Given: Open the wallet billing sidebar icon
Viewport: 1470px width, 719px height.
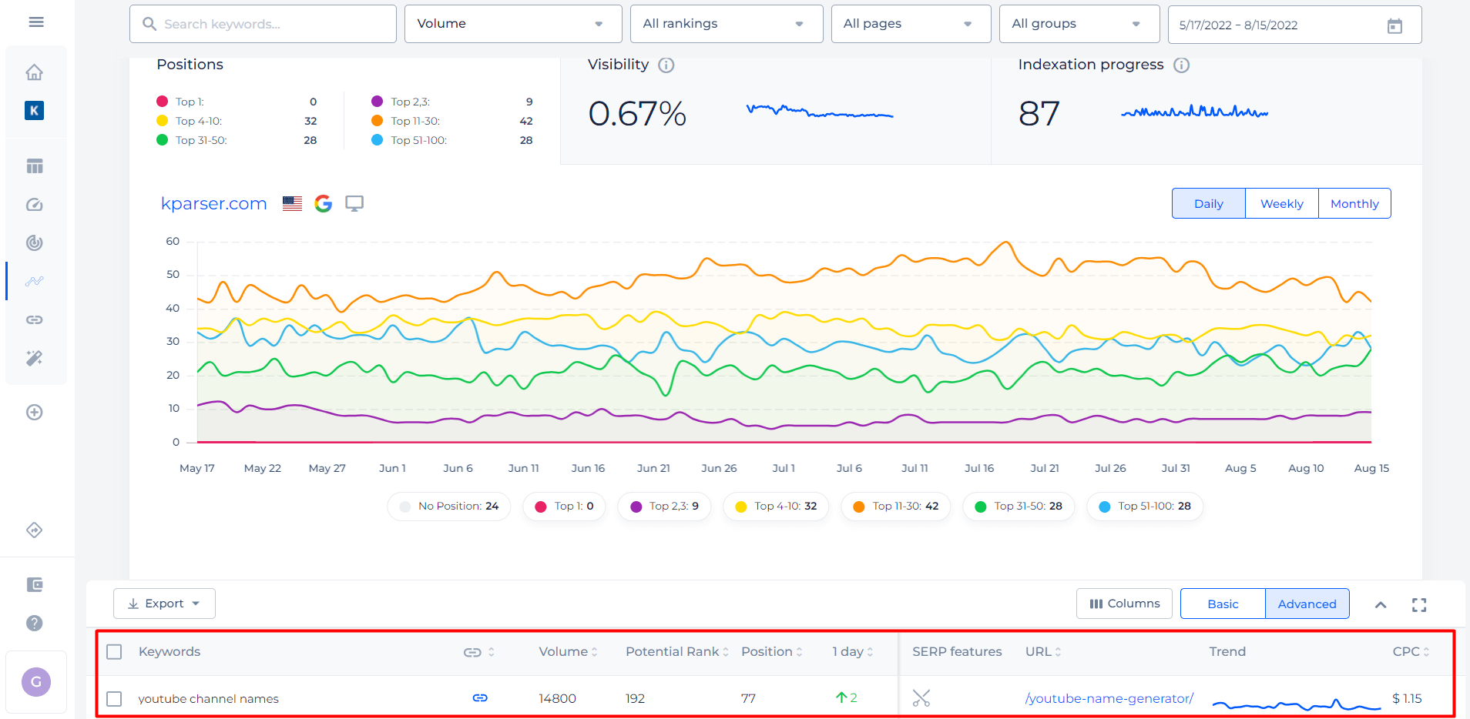Looking at the screenshot, I should coord(35,585).
